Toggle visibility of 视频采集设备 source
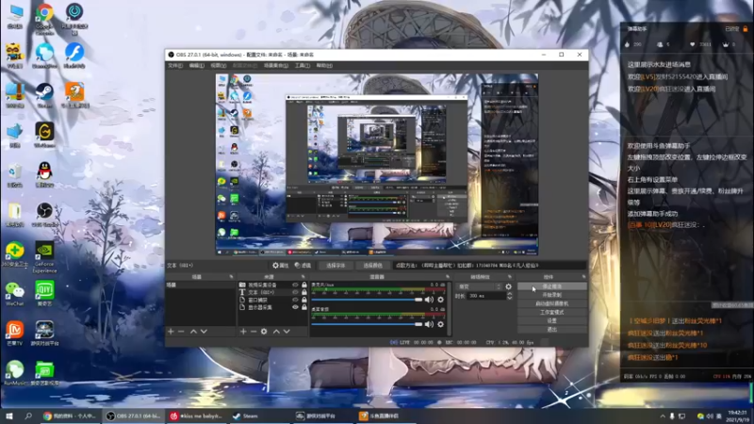This screenshot has height=424, width=754. click(295, 285)
